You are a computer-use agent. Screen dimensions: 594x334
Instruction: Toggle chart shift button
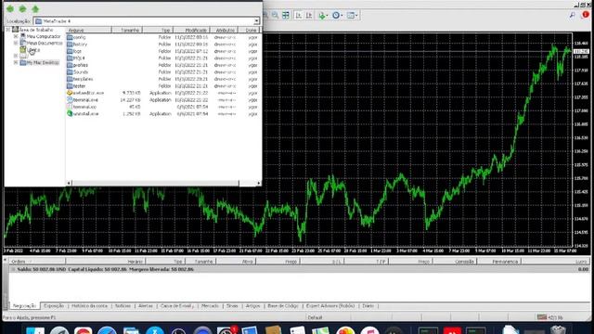(x=309, y=15)
